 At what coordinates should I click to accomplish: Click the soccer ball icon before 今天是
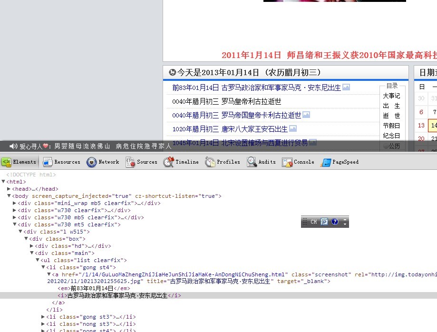pos(173,72)
